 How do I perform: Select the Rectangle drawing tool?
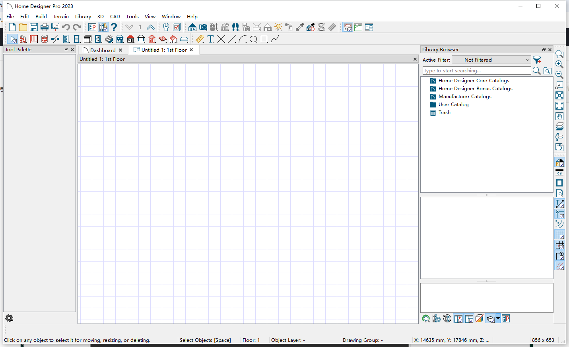click(x=264, y=39)
